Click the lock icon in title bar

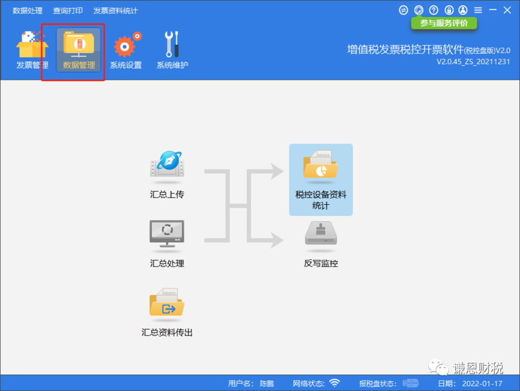tap(449, 10)
